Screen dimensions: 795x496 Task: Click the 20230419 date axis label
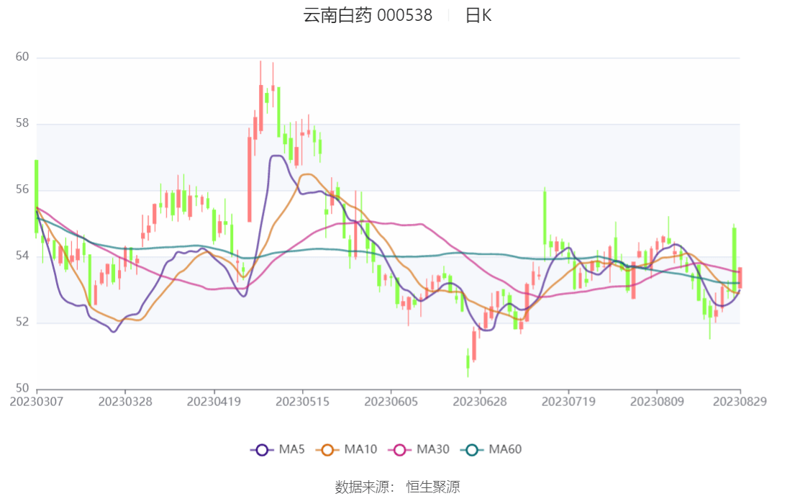[x=214, y=402]
